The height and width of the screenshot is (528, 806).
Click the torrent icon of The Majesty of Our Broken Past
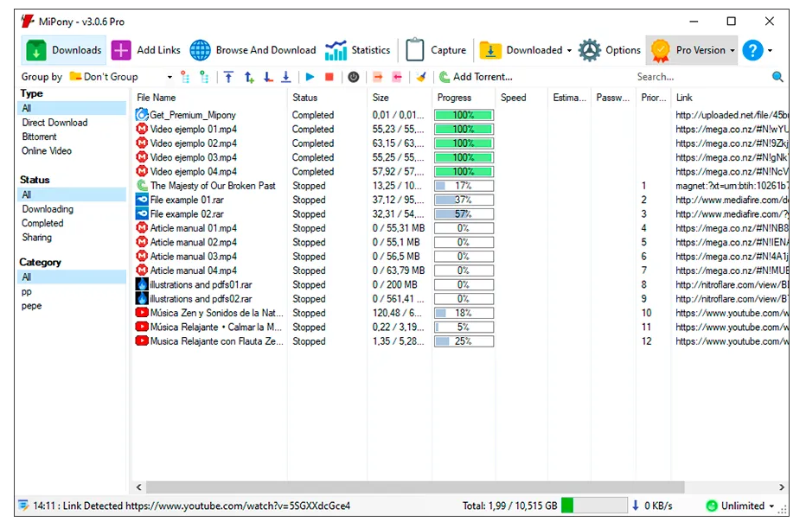pos(142,186)
